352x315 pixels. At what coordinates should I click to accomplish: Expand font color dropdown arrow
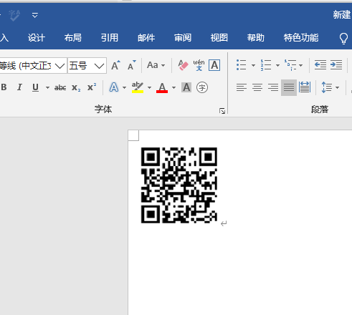(173, 88)
